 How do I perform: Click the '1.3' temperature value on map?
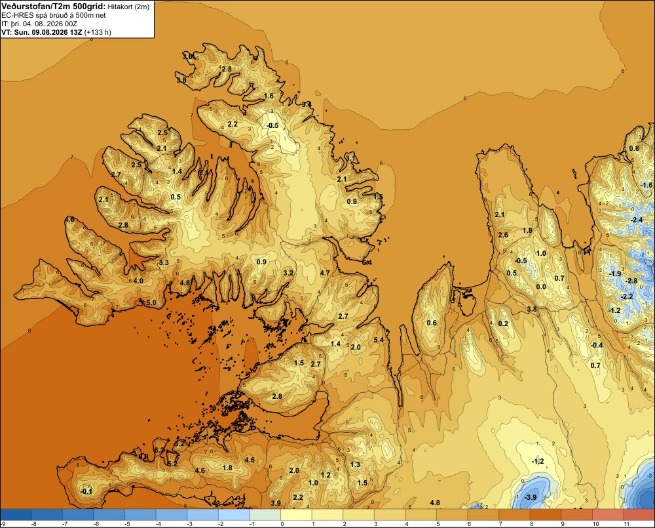[355, 464]
